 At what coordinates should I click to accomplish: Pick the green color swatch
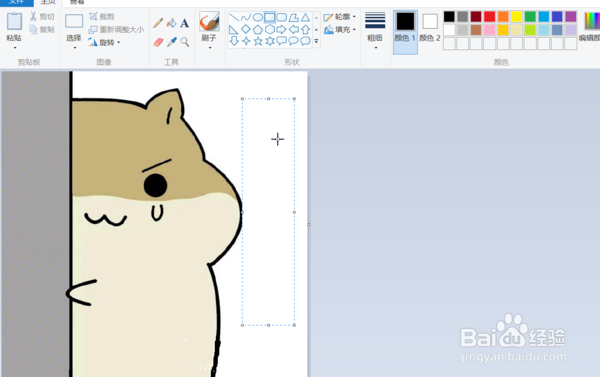click(530, 16)
